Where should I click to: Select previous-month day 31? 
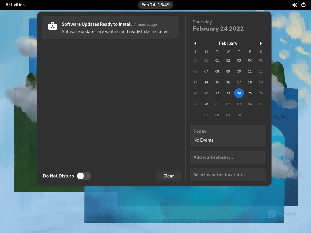point(206,60)
